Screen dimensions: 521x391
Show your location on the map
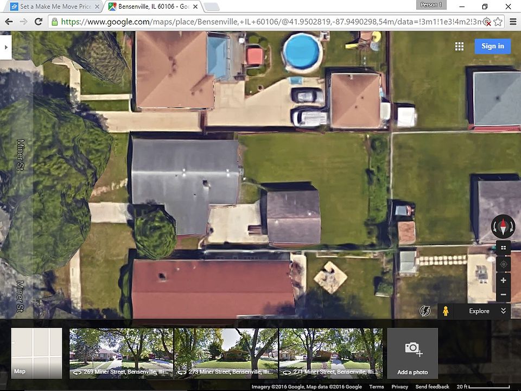point(504,264)
